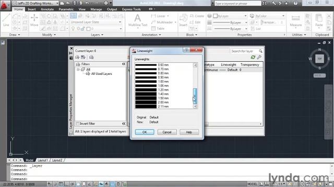Viewport: 334px width, 187px height.
Task: Toggle the Invert filter checkbox
Action: click(x=78, y=124)
